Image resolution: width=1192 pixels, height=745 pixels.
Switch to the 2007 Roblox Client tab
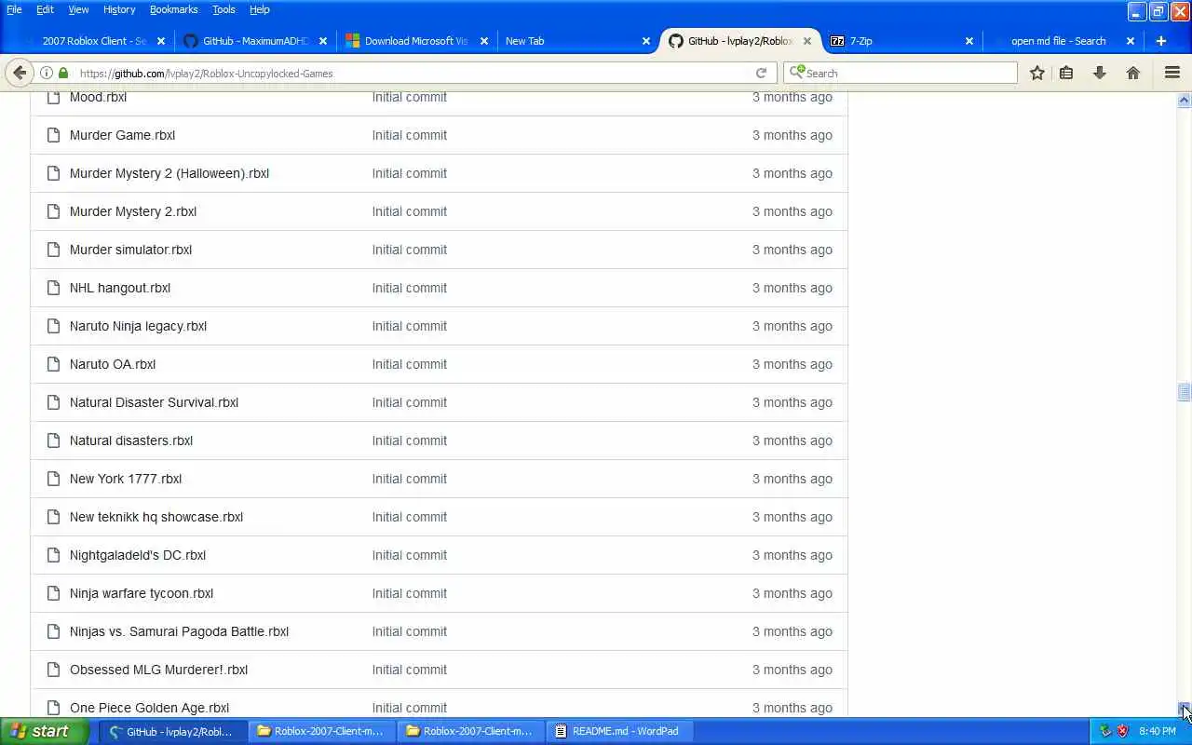93,41
